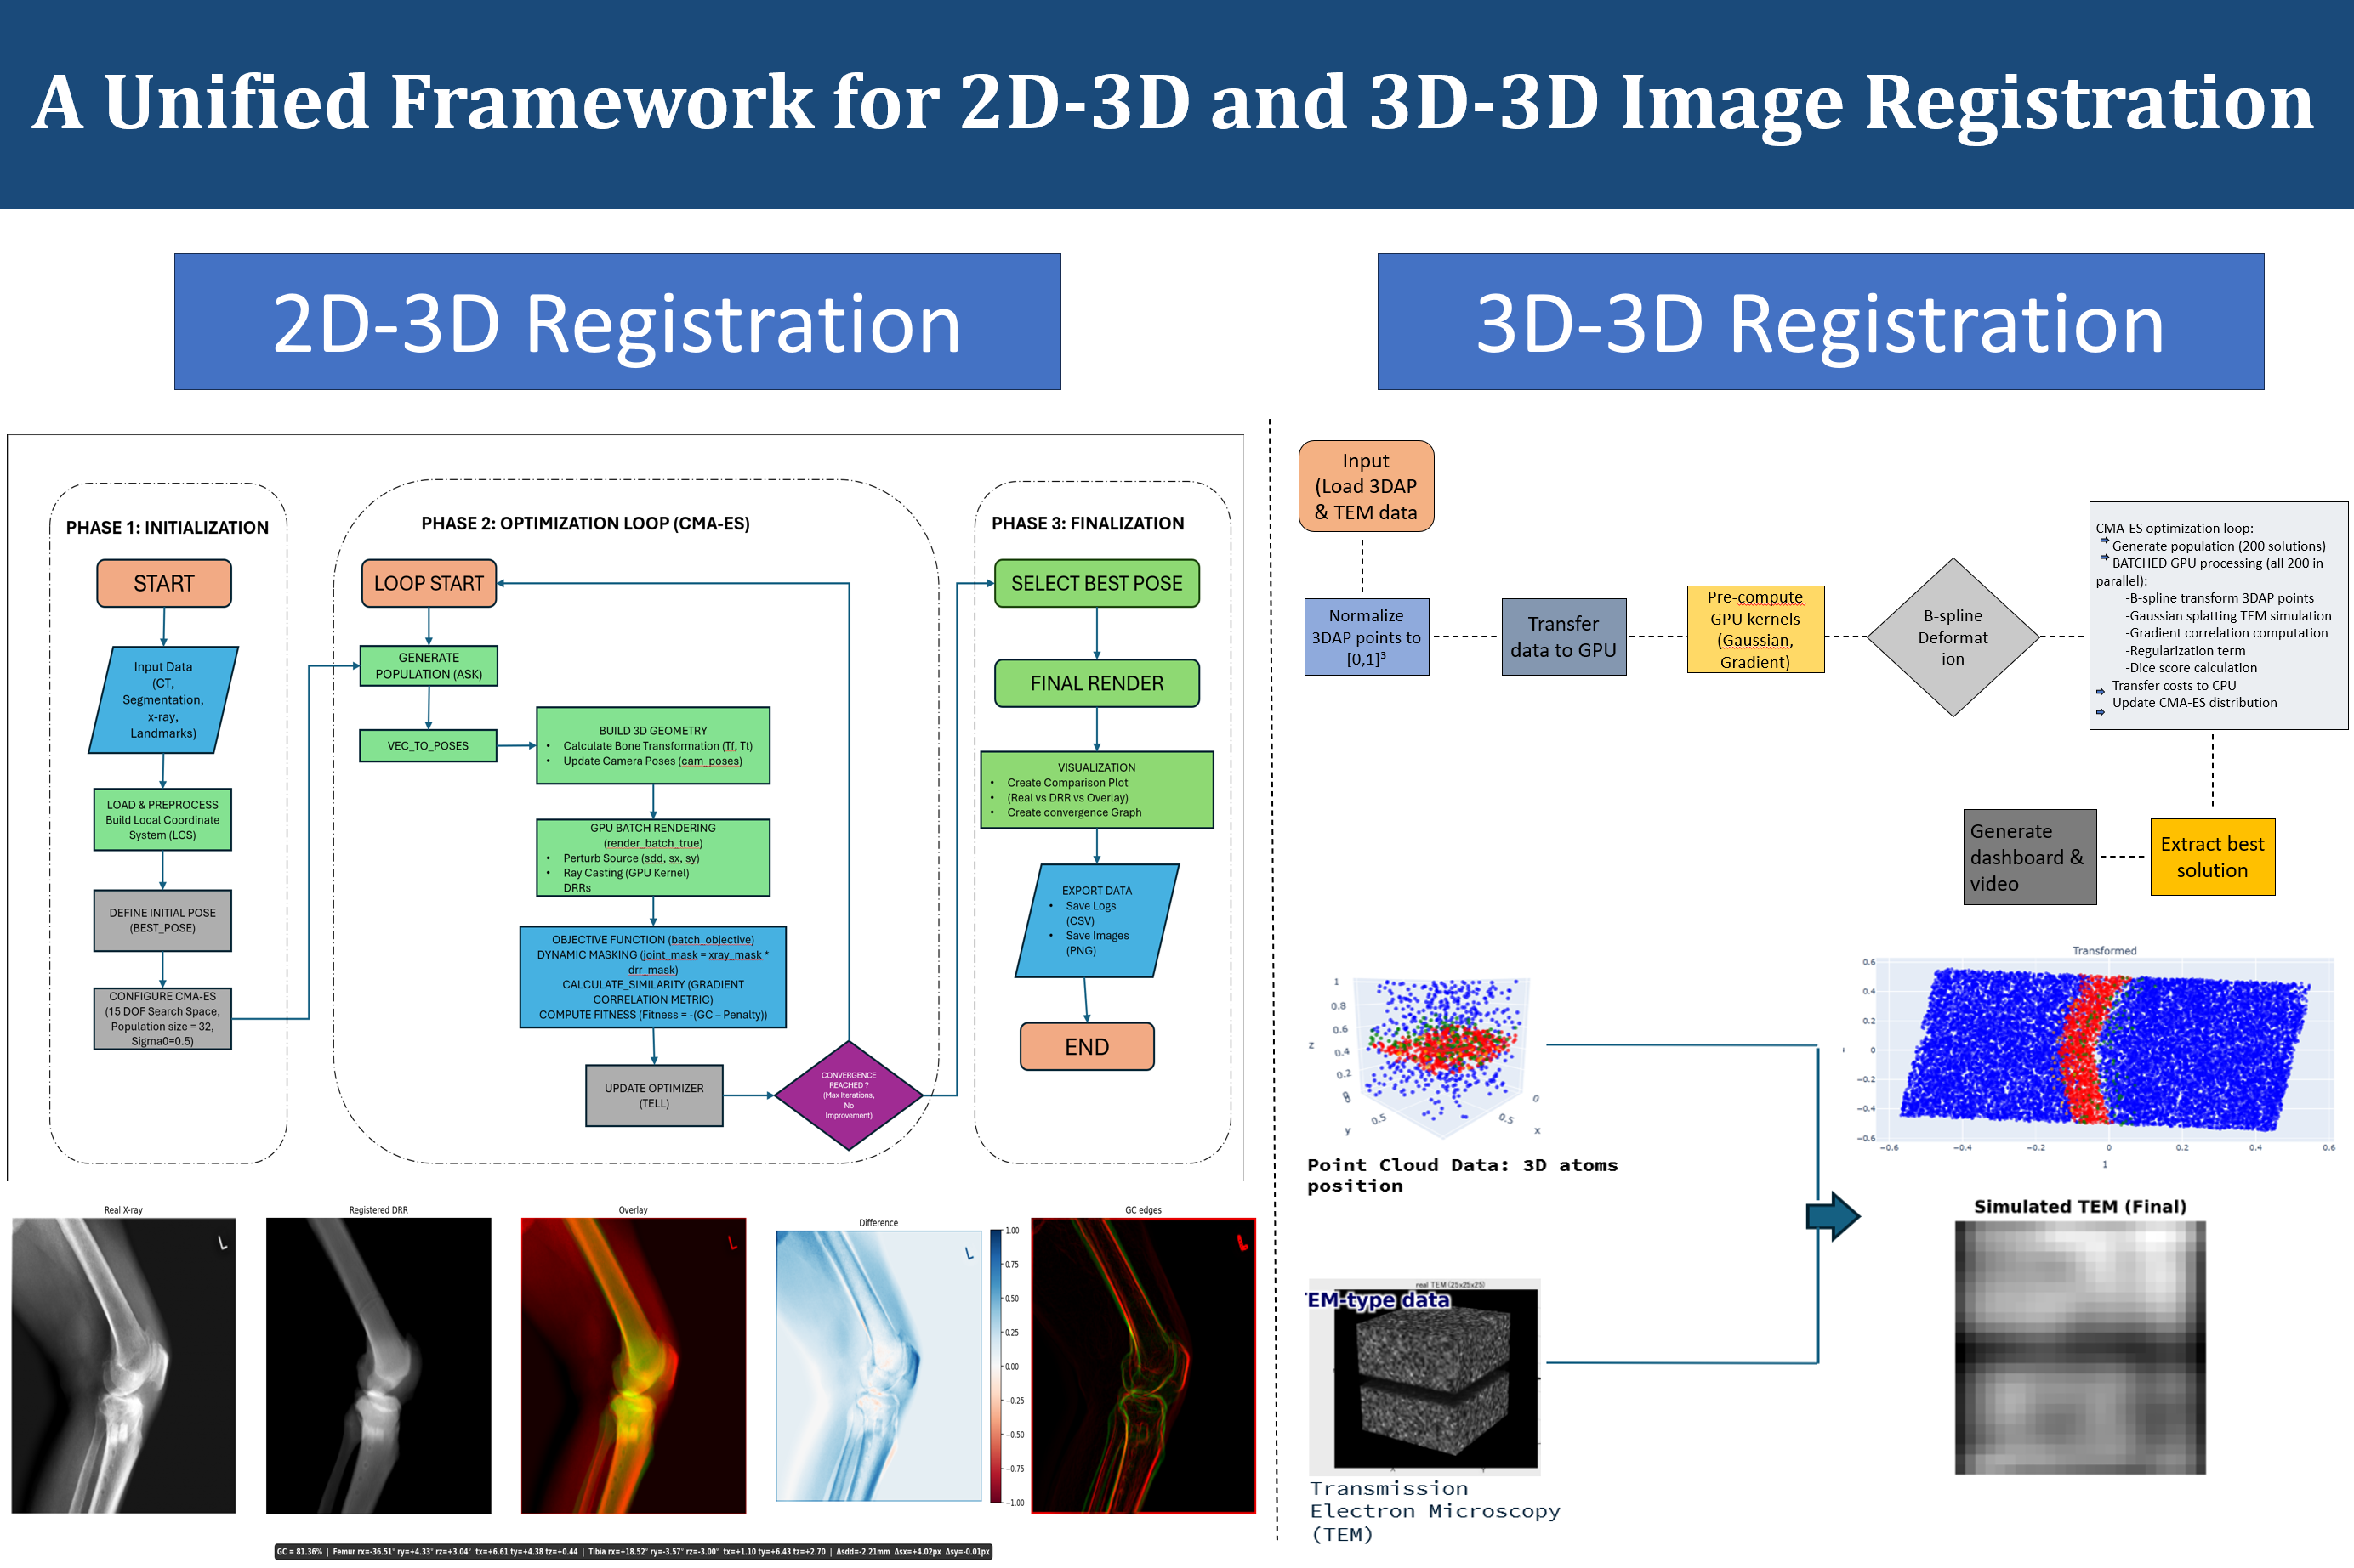Screen dimensions: 2354x1568
Task: Select the 3D-3D Registration header box
Action: (1820, 321)
